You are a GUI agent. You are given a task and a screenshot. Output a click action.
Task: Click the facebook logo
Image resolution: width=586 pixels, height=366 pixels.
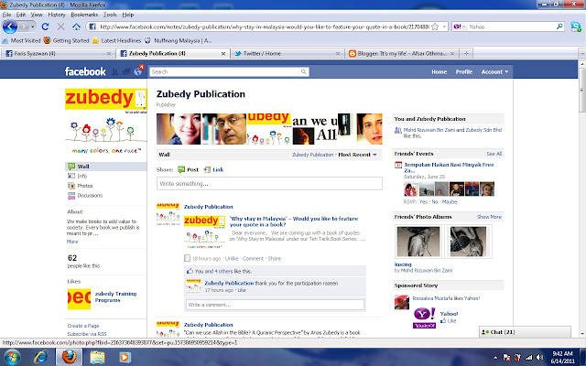point(85,71)
